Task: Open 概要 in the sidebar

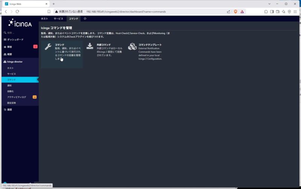Action: click(x=20, y=54)
